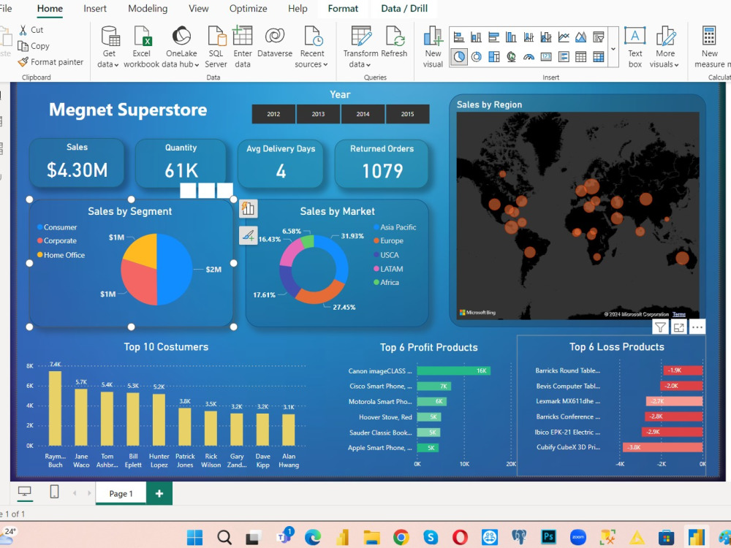The image size is (731, 548).
Task: Open Photoshop from the taskbar
Action: (x=548, y=537)
